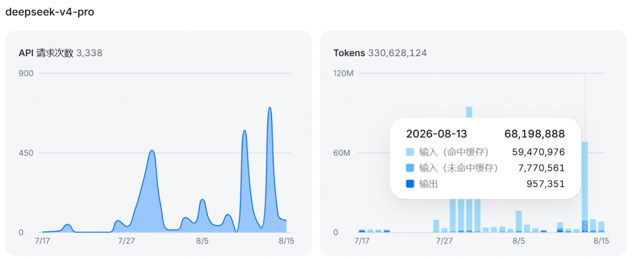Click the 输入（命中缓存）legend swatch
Screen dimensions: 632x260
410,152
